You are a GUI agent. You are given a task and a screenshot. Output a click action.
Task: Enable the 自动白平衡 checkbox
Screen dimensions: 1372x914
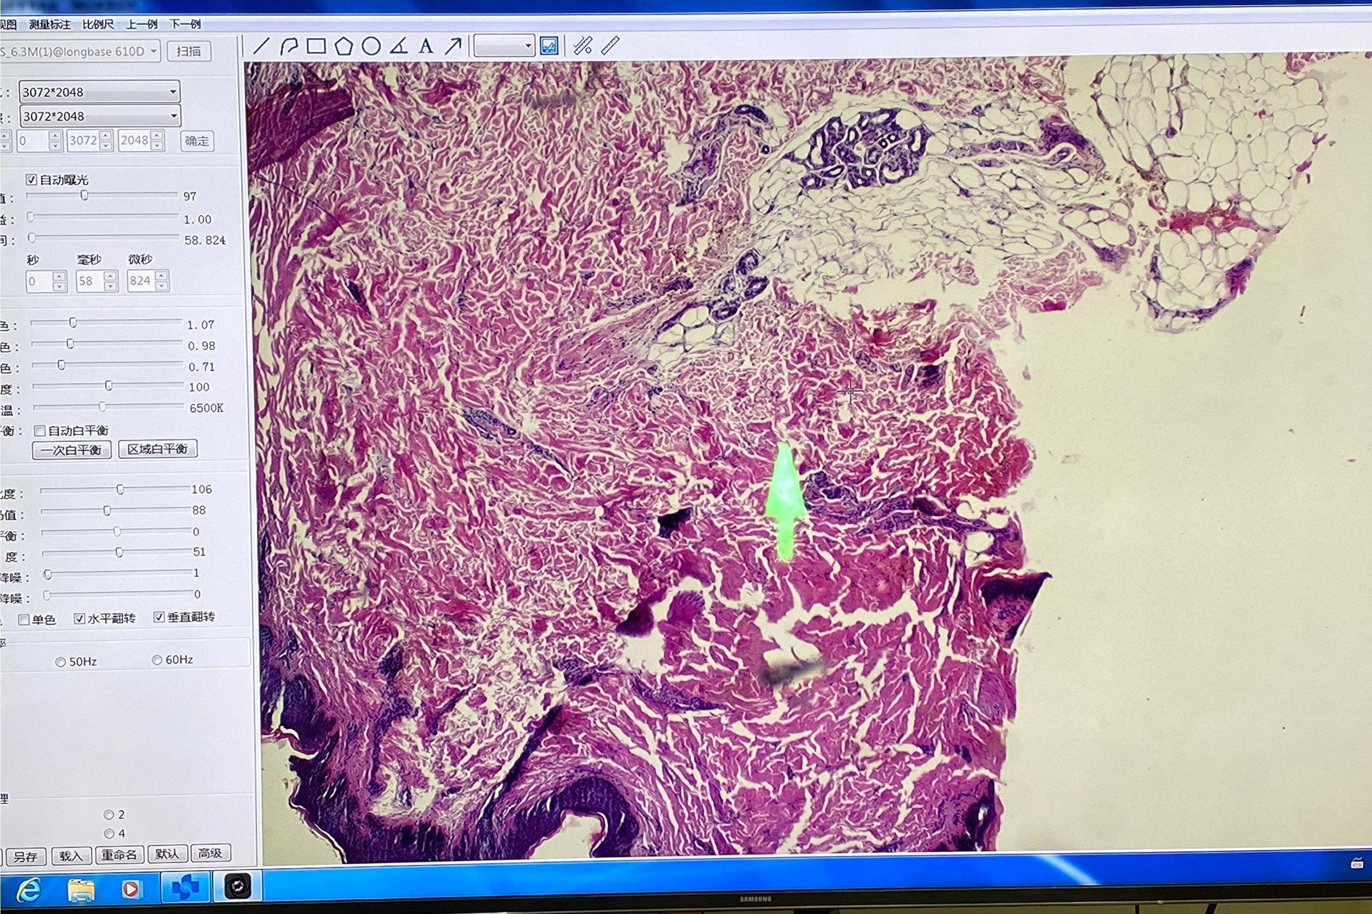[40, 431]
